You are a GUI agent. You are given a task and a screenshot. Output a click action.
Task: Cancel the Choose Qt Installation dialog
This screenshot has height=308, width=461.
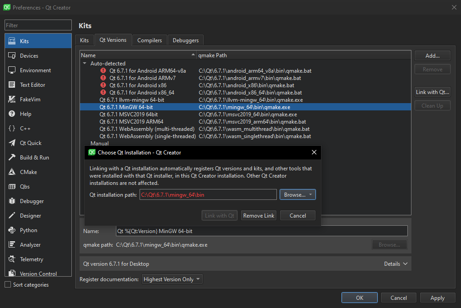[x=297, y=215]
